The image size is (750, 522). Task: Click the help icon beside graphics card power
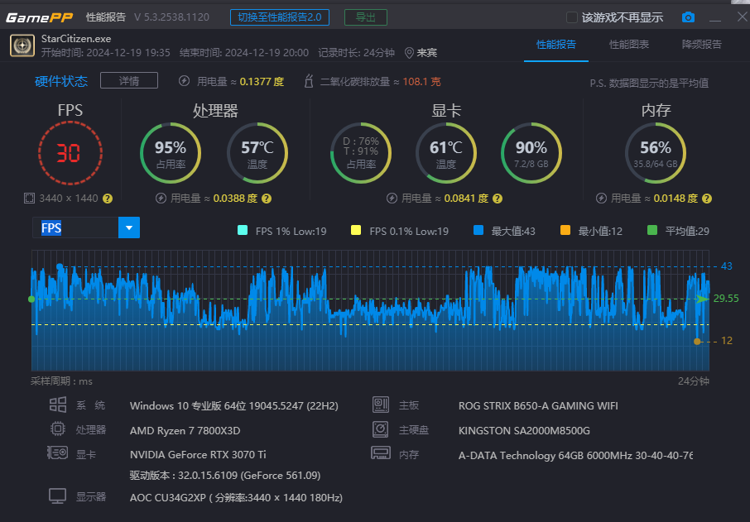[x=497, y=199]
